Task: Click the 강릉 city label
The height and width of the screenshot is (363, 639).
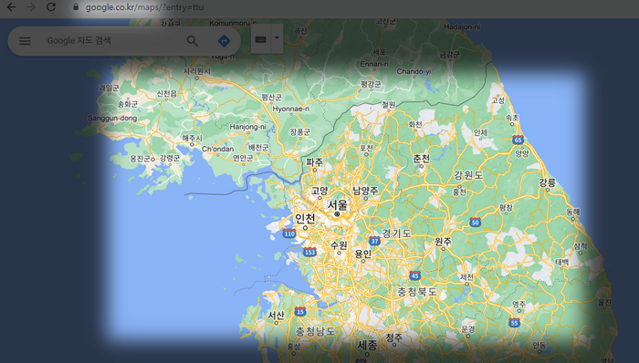Action: click(x=548, y=182)
